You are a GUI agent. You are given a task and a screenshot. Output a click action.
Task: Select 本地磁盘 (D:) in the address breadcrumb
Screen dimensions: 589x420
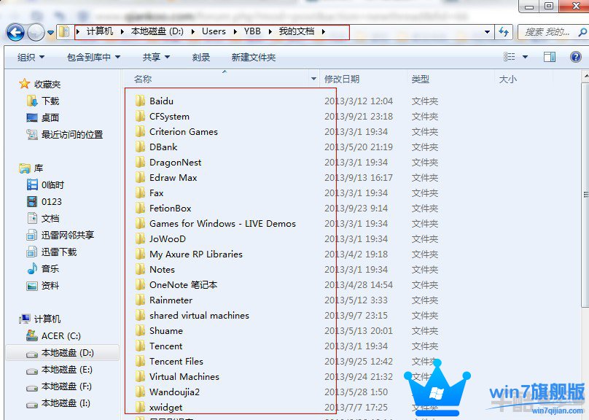(x=157, y=31)
